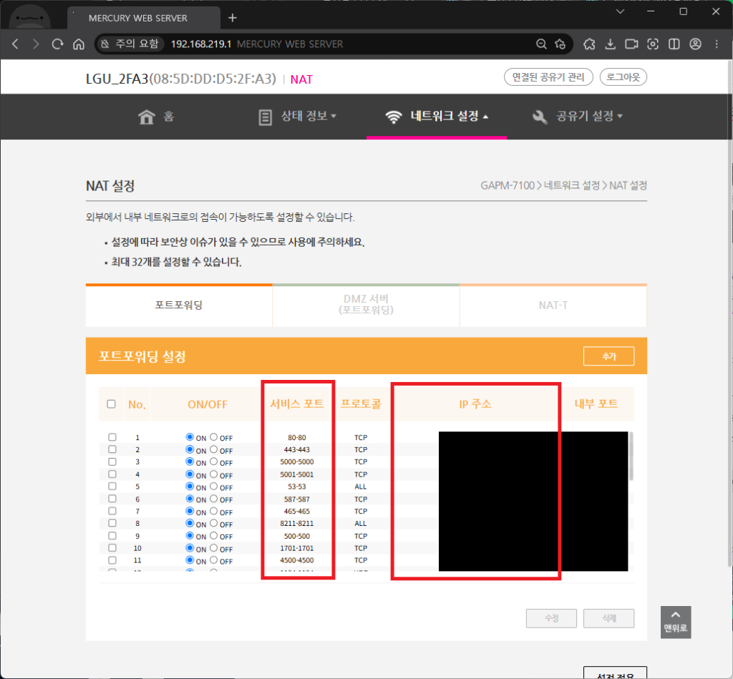Click the IP 주소 column header
This screenshot has width=733, height=679.
(475, 404)
